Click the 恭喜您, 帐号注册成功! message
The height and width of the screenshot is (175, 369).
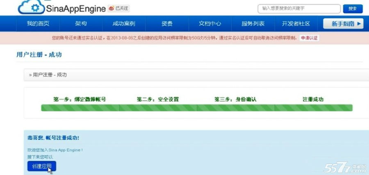53,138
